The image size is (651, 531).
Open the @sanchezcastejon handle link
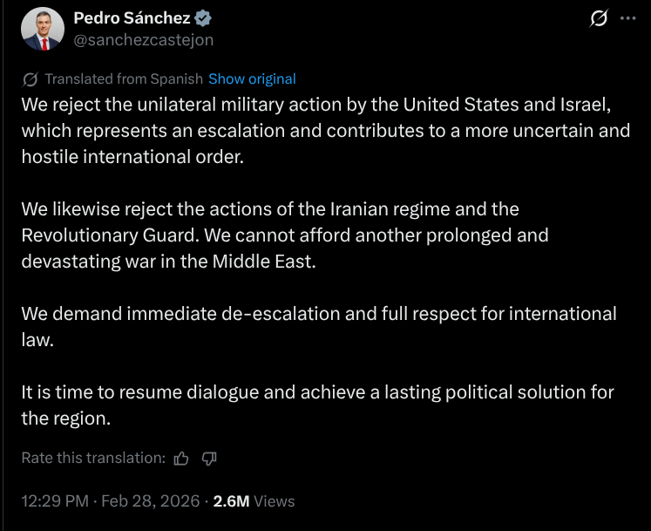point(143,39)
